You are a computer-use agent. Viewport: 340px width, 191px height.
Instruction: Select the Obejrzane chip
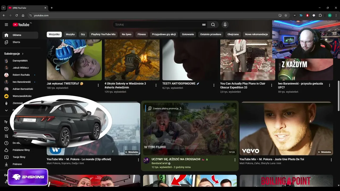[233, 34]
